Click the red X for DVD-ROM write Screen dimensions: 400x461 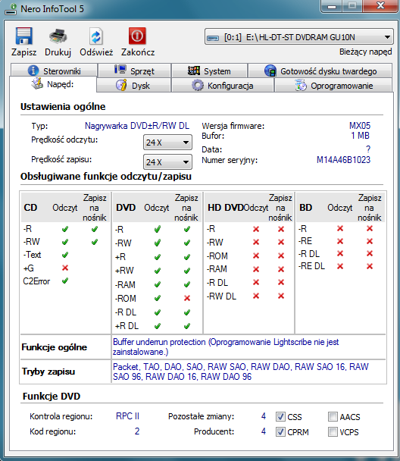[x=187, y=298]
